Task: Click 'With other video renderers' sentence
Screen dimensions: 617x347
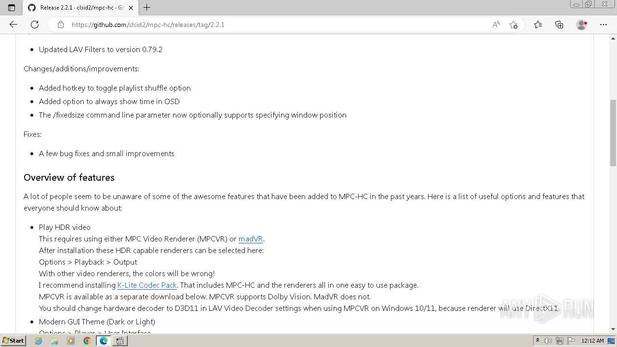Action: point(127,274)
